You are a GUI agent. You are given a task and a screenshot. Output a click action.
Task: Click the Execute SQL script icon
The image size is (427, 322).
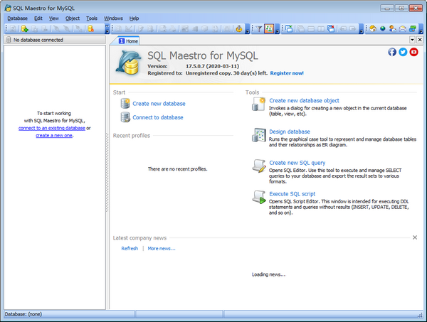pyautogui.click(x=259, y=197)
